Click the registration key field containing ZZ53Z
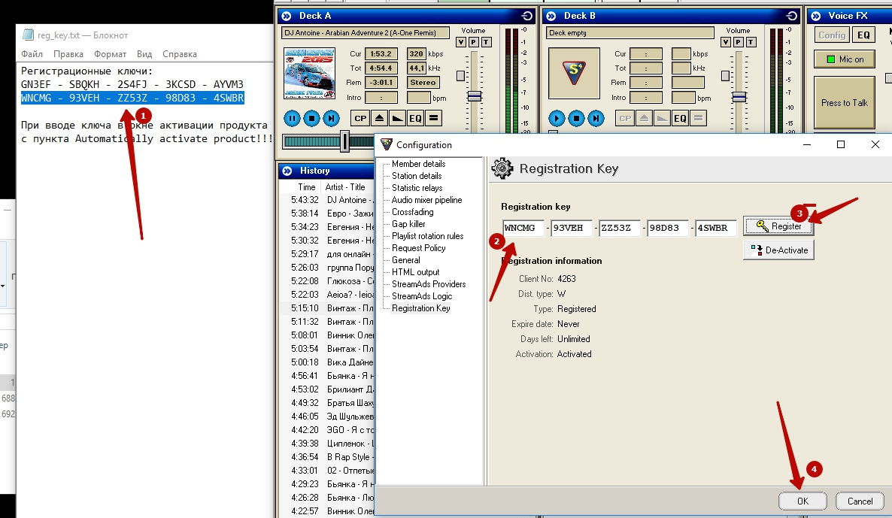 click(x=620, y=228)
